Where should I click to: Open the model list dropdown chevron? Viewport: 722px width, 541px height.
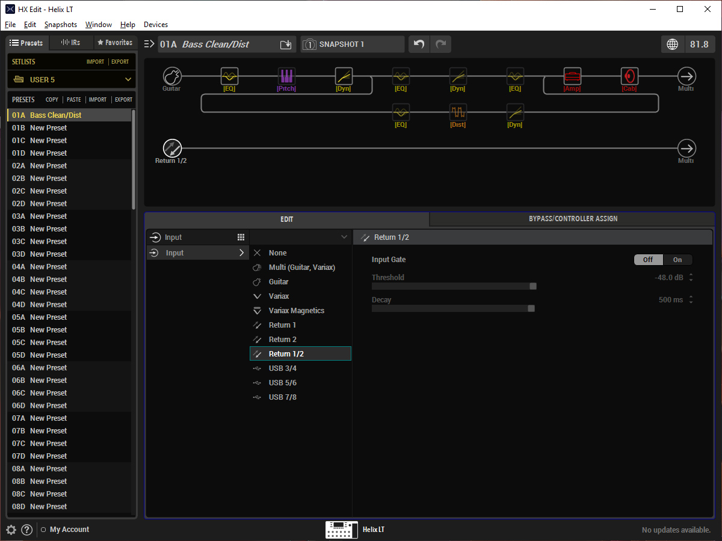tap(344, 237)
